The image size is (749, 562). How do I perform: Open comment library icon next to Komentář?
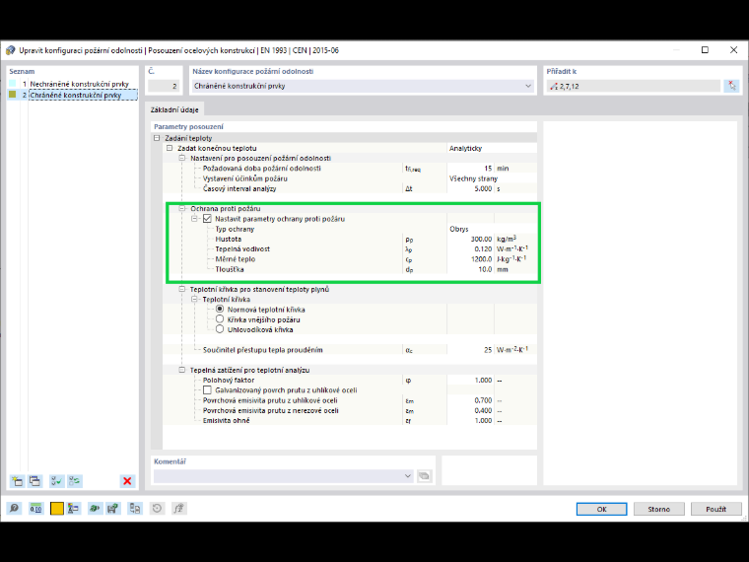(x=424, y=475)
